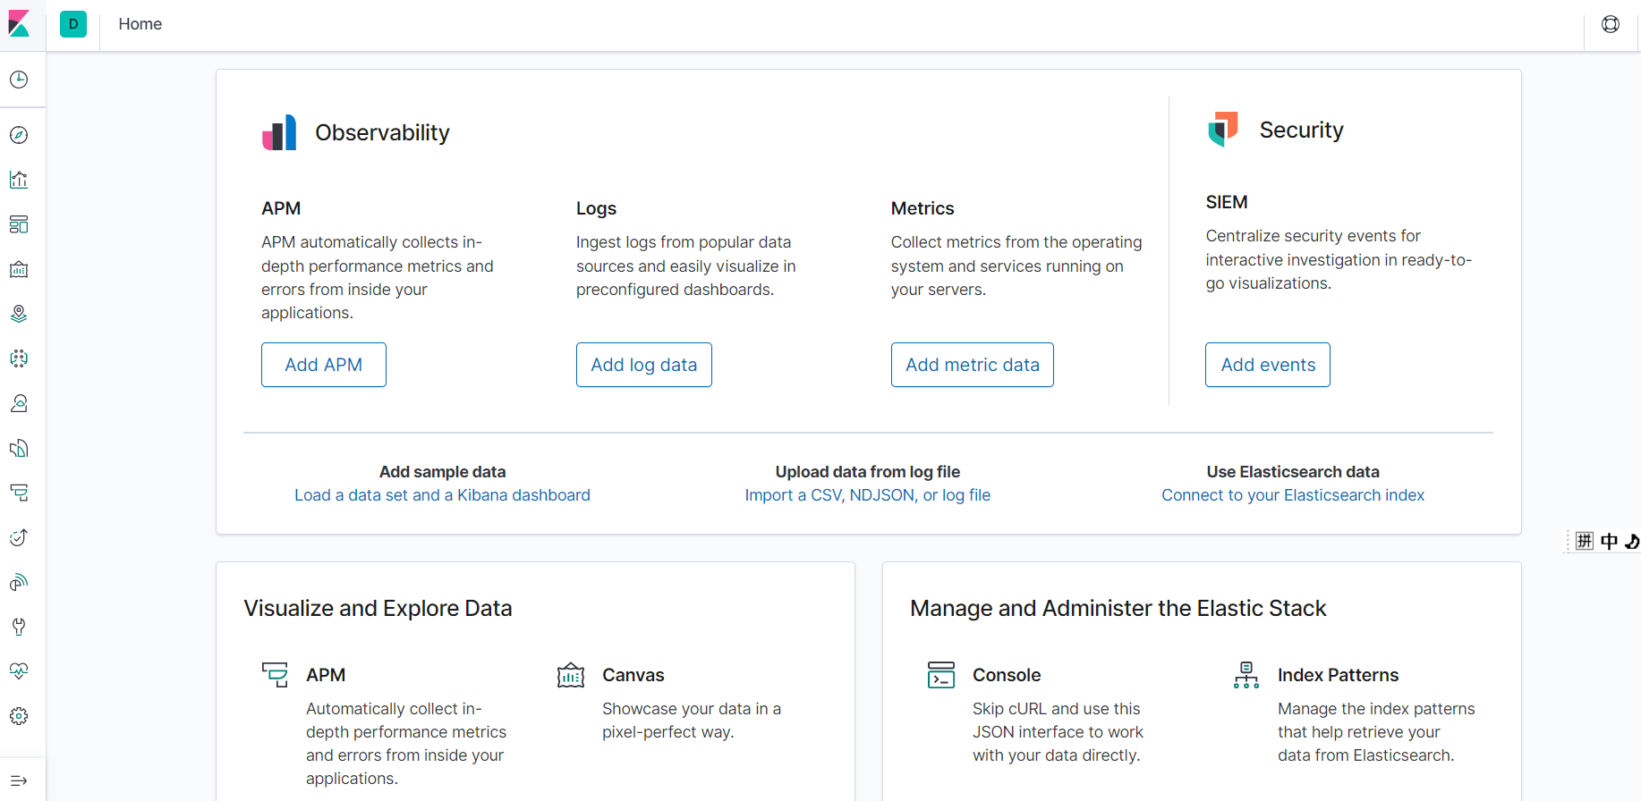Click the IME grid keyboard icon
This screenshot has height=801, width=1641.
tap(1585, 541)
